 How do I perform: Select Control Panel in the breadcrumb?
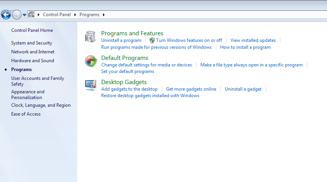click(x=57, y=15)
